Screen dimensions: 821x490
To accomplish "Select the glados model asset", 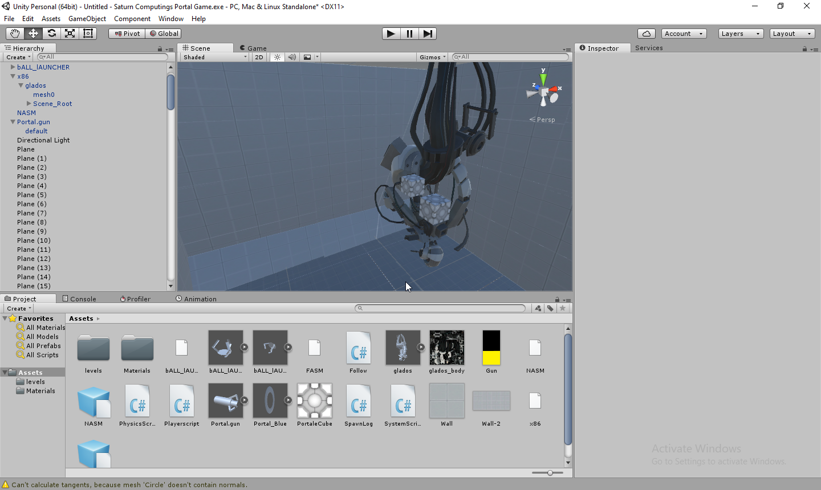I will coord(403,352).
